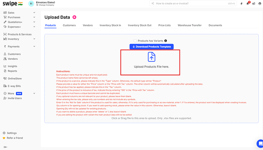The image size is (263, 150).
Task: Open the Invite Users link
Action: [15, 98]
